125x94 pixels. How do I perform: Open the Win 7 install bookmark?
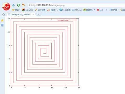pyautogui.click(x=89, y=10)
